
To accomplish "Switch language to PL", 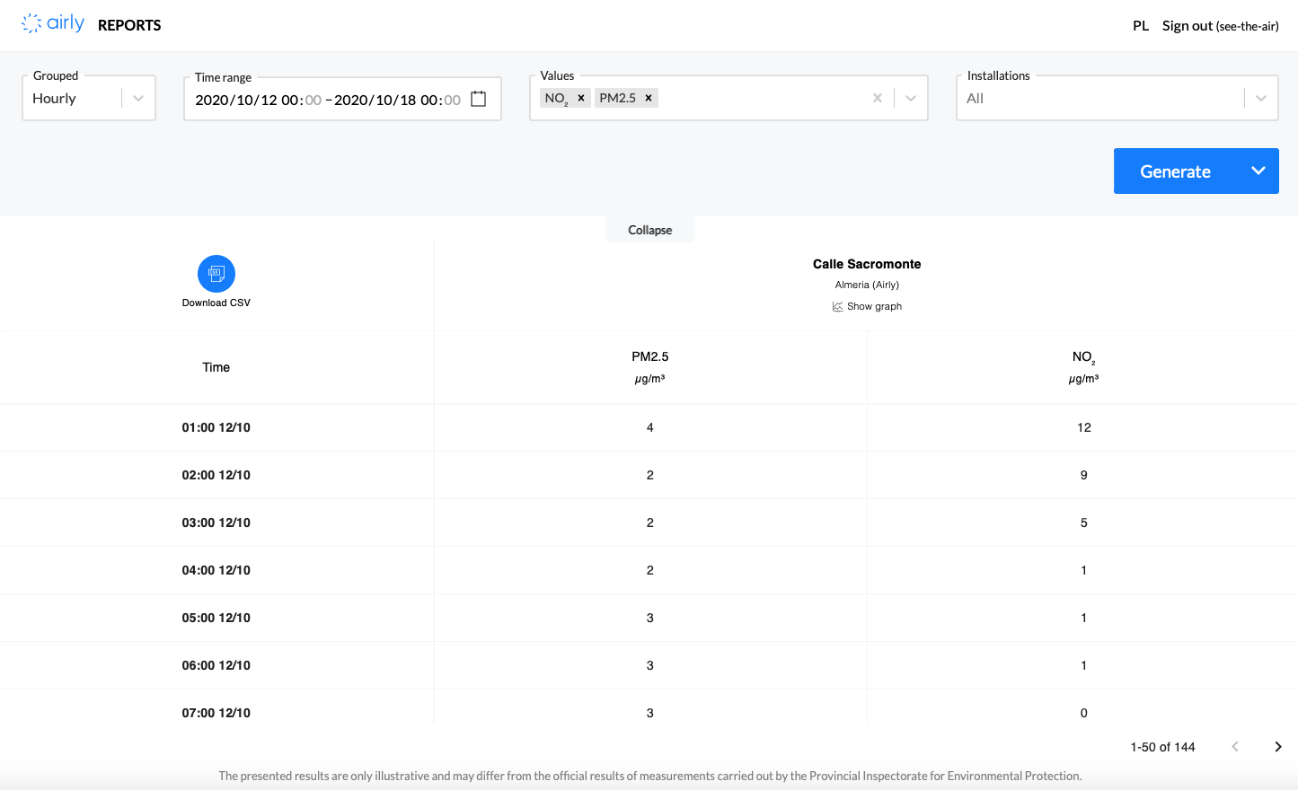I will pos(1140,26).
